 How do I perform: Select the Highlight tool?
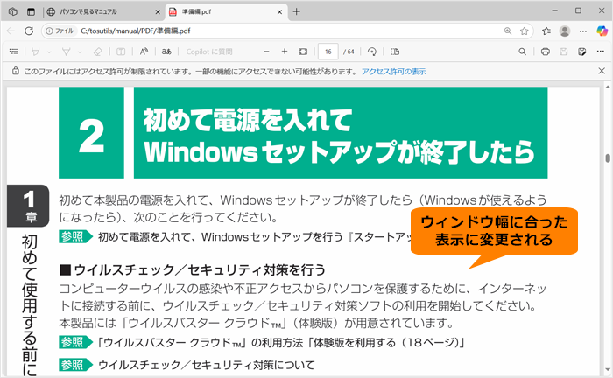36,52
